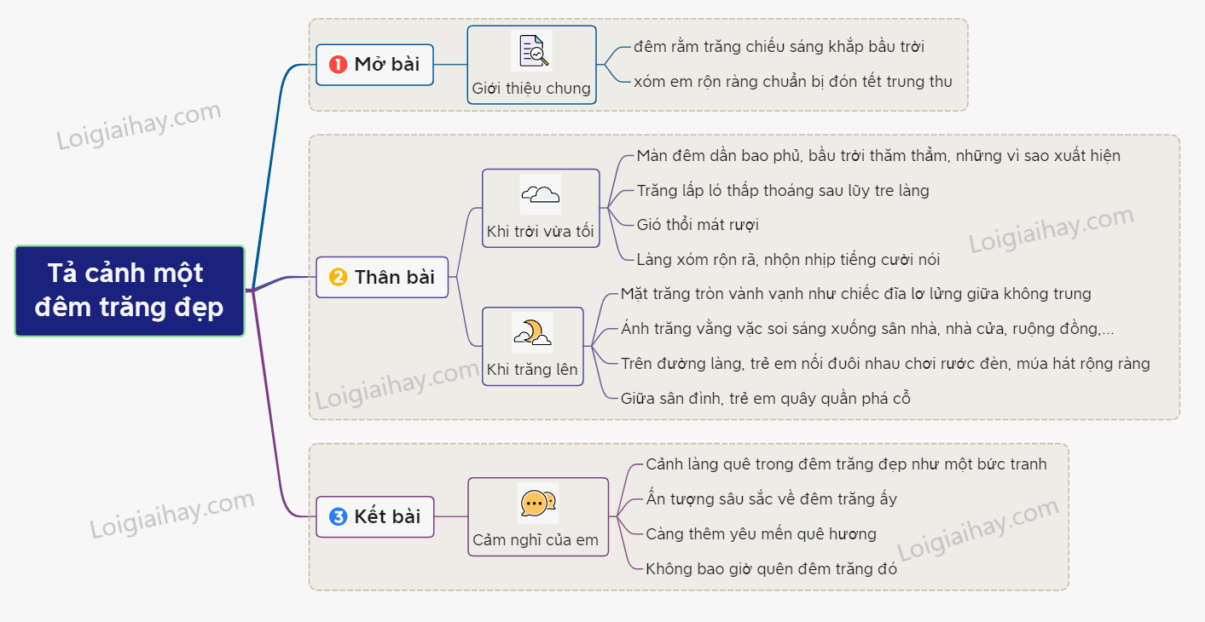Select the central topic Tả cảnh một đêm trăng đẹp
Image resolution: width=1205 pixels, height=622 pixels.
click(130, 291)
